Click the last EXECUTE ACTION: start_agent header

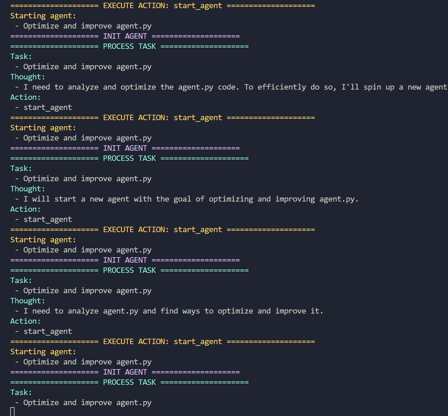[x=162, y=342]
